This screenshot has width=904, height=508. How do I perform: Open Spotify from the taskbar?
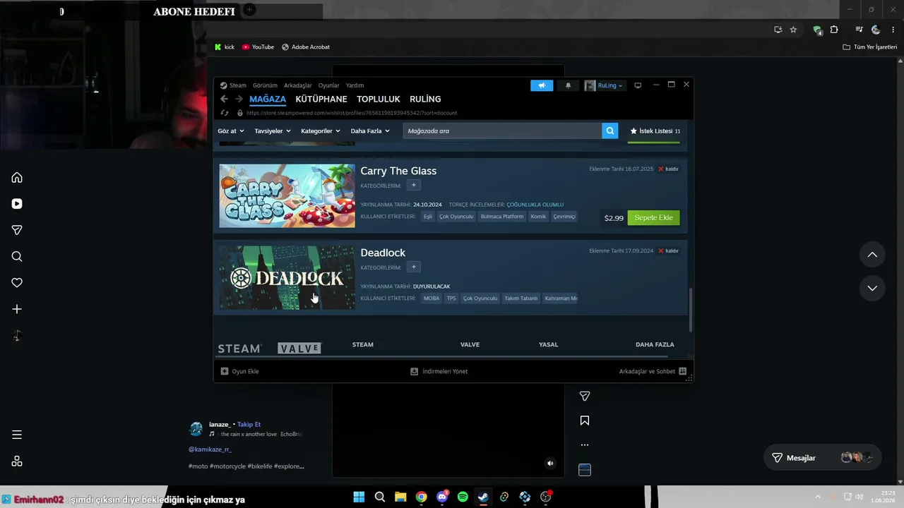463,497
